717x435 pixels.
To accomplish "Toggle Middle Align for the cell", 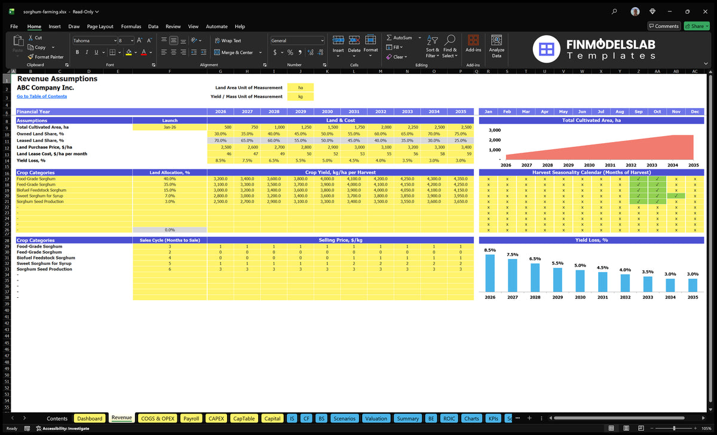I will point(173,41).
